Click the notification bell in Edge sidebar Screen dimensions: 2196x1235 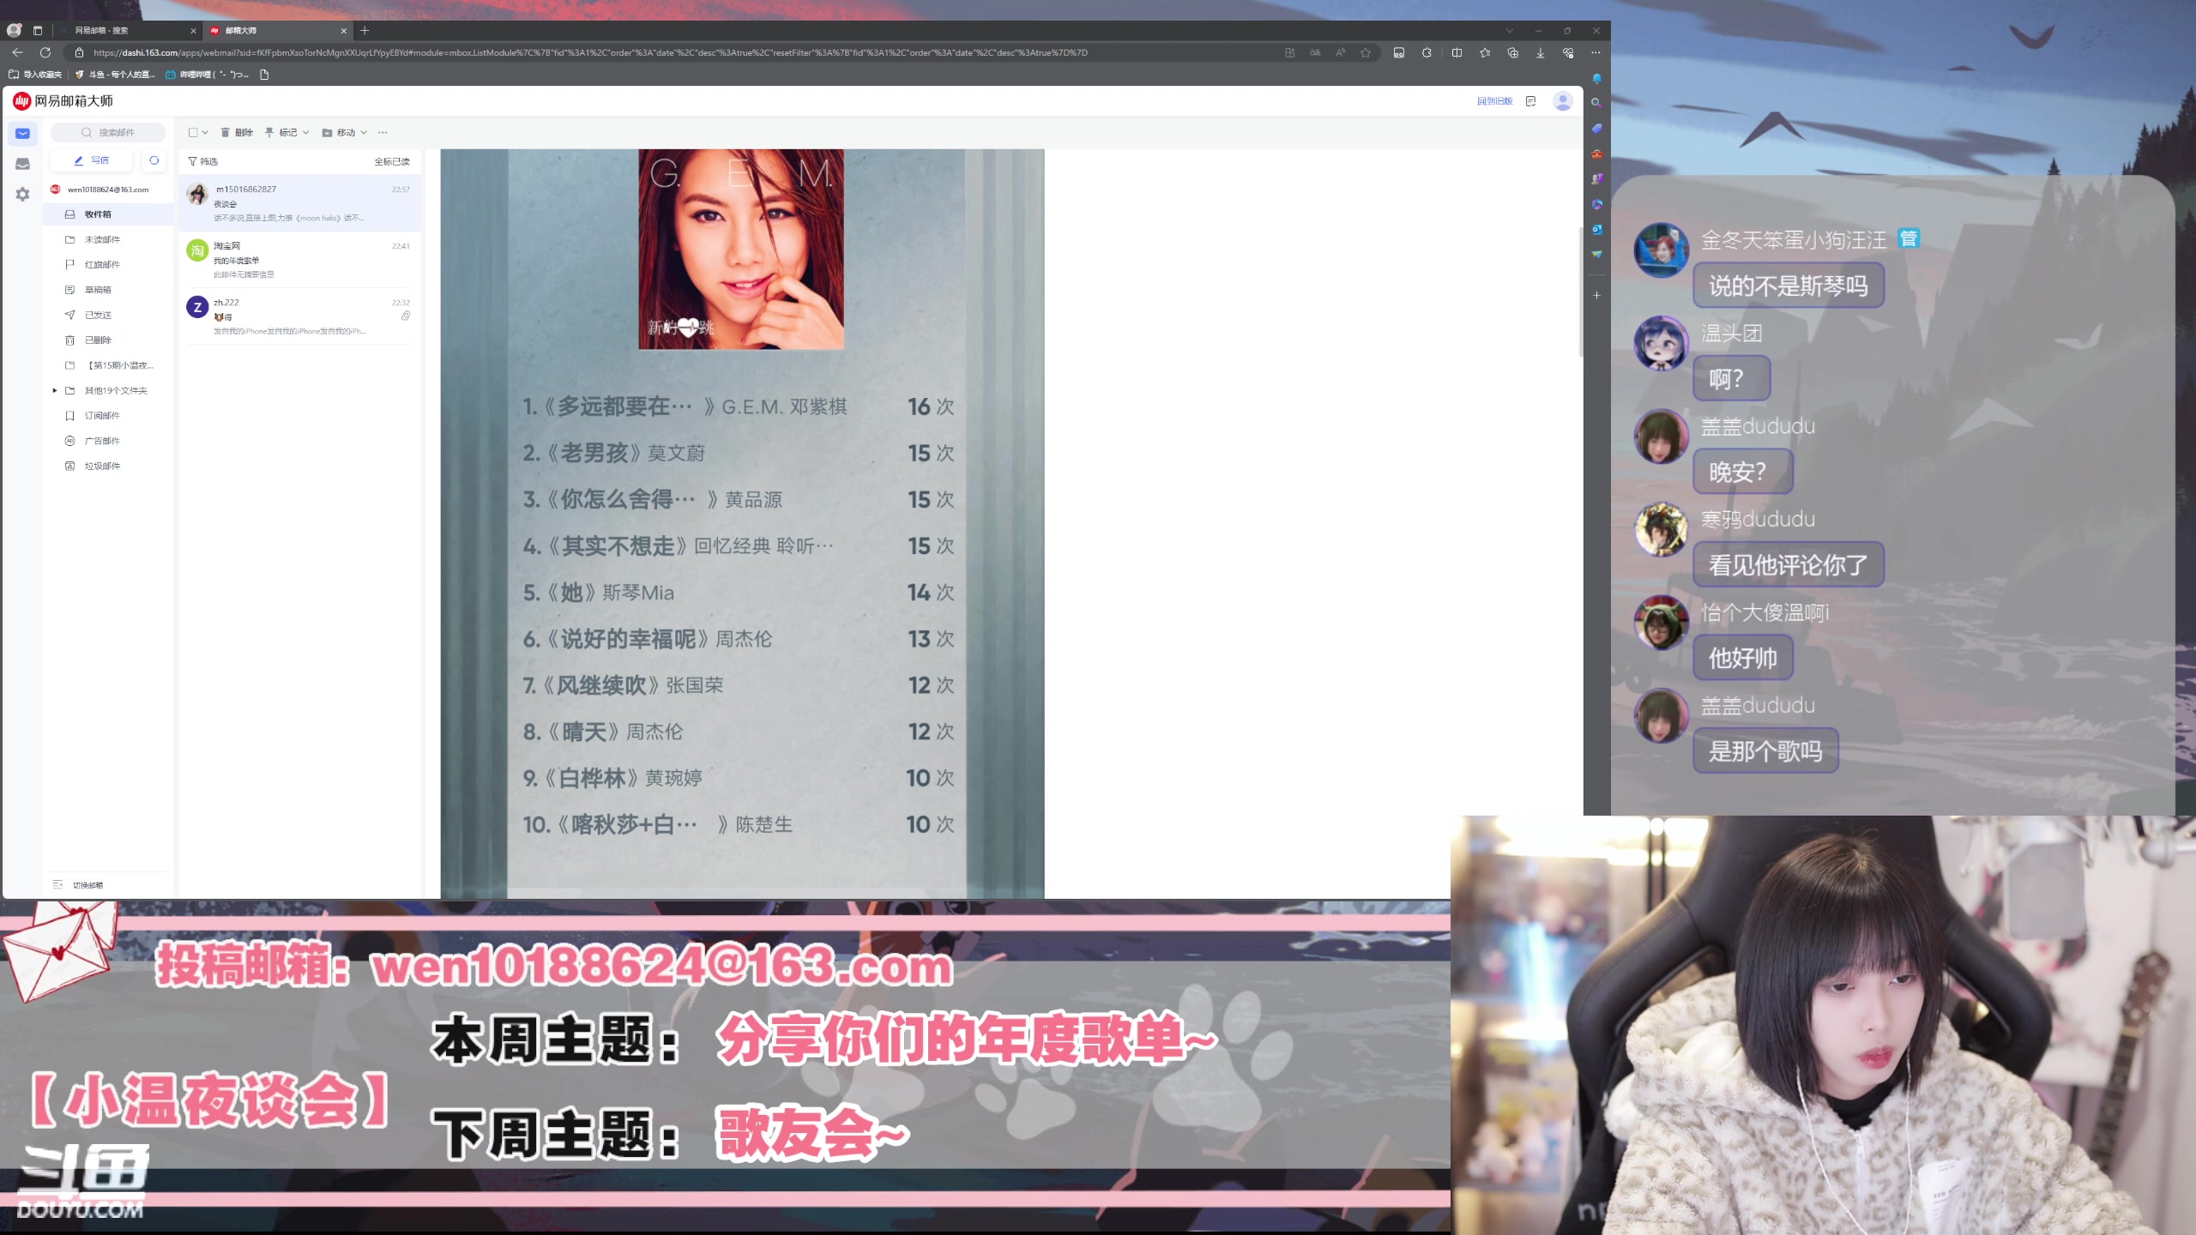click(1596, 78)
